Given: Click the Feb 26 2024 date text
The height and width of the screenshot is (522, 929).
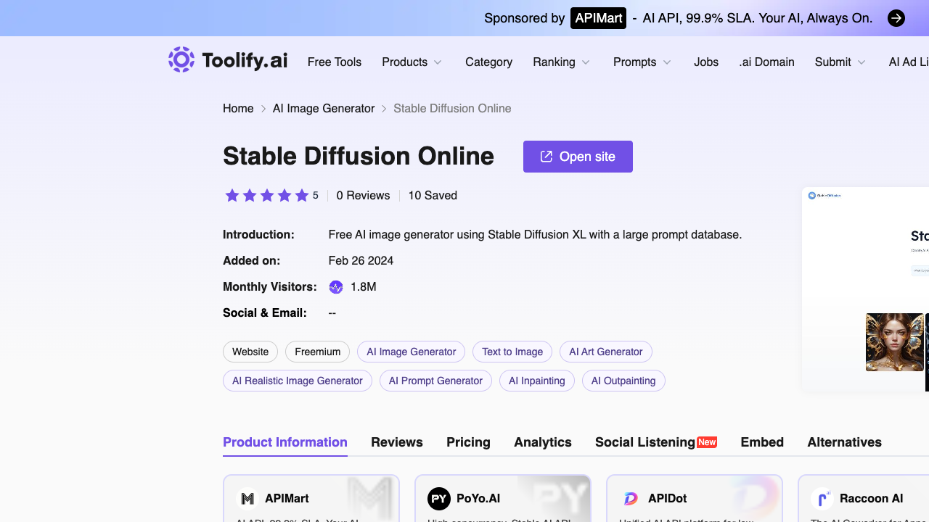Looking at the screenshot, I should pyautogui.click(x=361, y=261).
